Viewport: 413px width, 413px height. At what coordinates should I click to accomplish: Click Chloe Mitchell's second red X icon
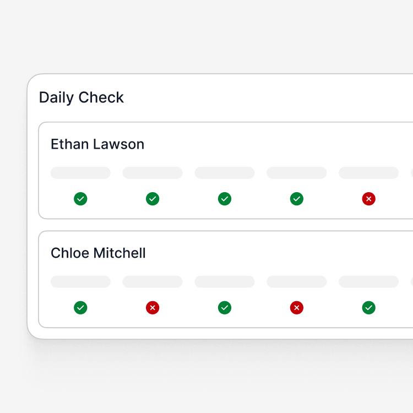click(x=297, y=308)
